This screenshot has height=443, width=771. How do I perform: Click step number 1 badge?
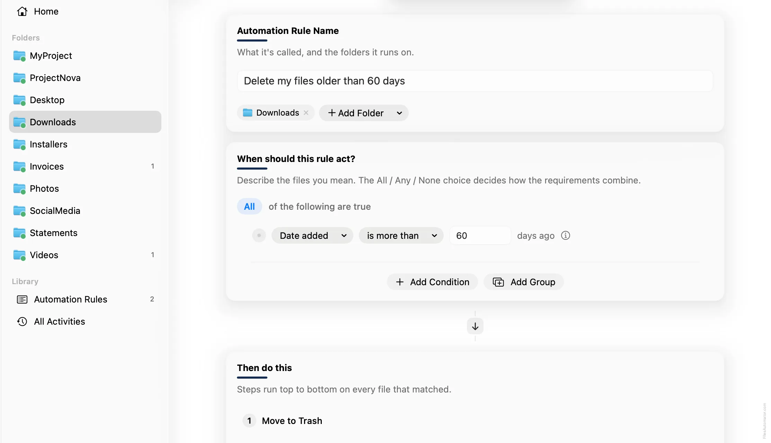tap(249, 421)
